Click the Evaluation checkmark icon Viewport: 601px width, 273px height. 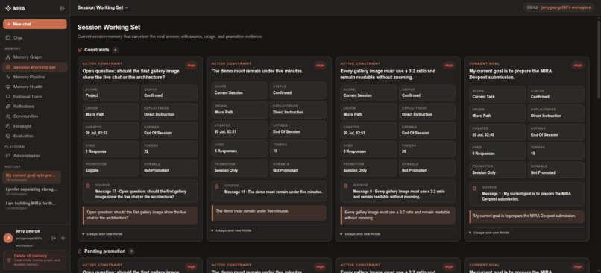[x=8, y=136]
